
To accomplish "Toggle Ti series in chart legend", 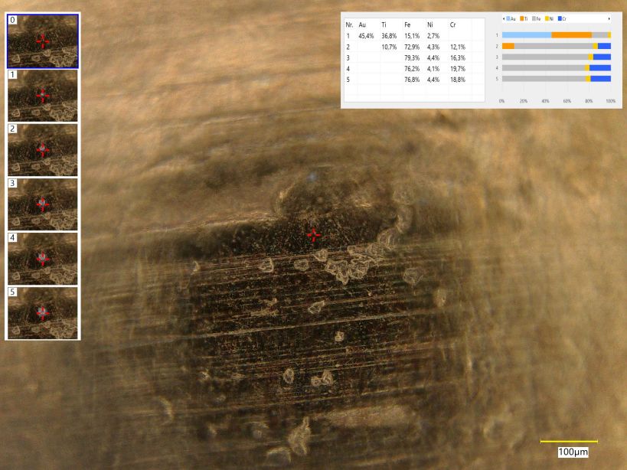I will pos(524,18).
